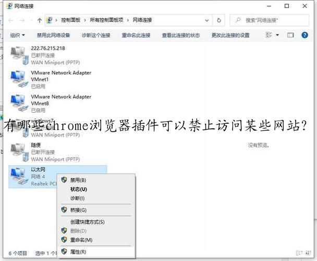This screenshot has width=317, height=261.
Task: Expand the chevron after 所有控制面板项 breadcrumb
Action: coord(128,20)
